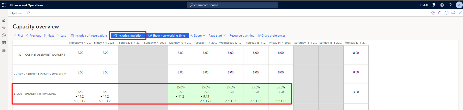
Task: Click Worker 1's 8.00 cell on Monday 17-4
Action: 356,55
